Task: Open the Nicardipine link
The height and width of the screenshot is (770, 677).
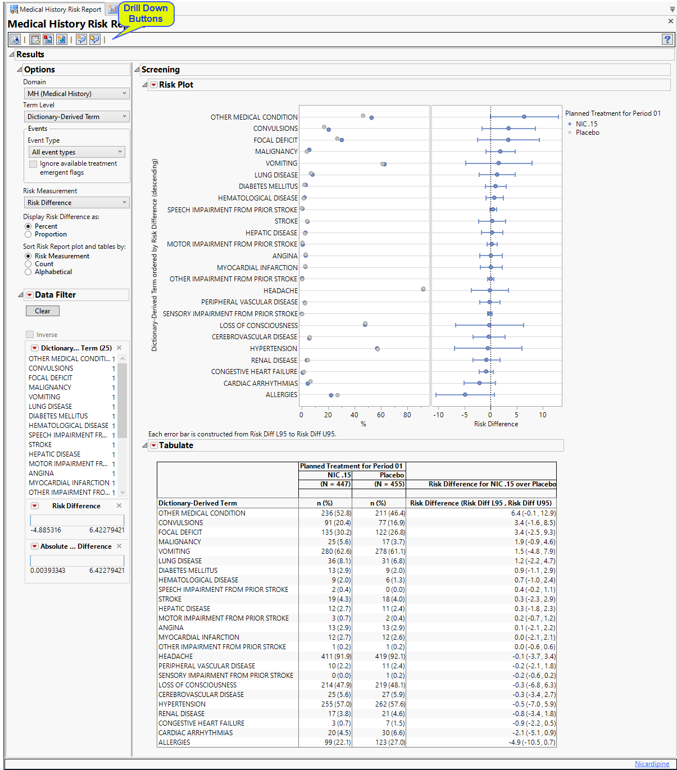Action: click(652, 764)
